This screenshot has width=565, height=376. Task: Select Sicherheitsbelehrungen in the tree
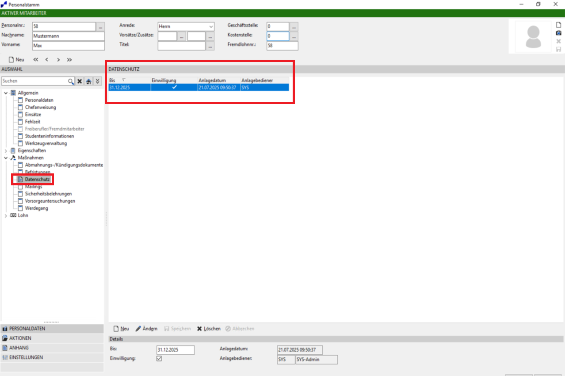[48, 194]
